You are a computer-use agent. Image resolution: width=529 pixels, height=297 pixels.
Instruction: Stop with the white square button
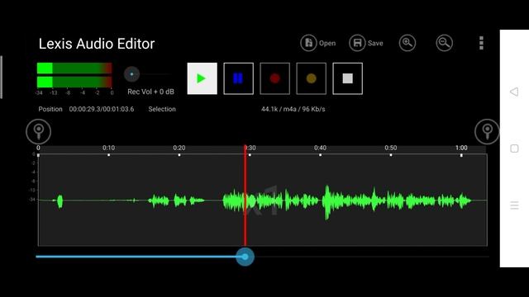347,78
